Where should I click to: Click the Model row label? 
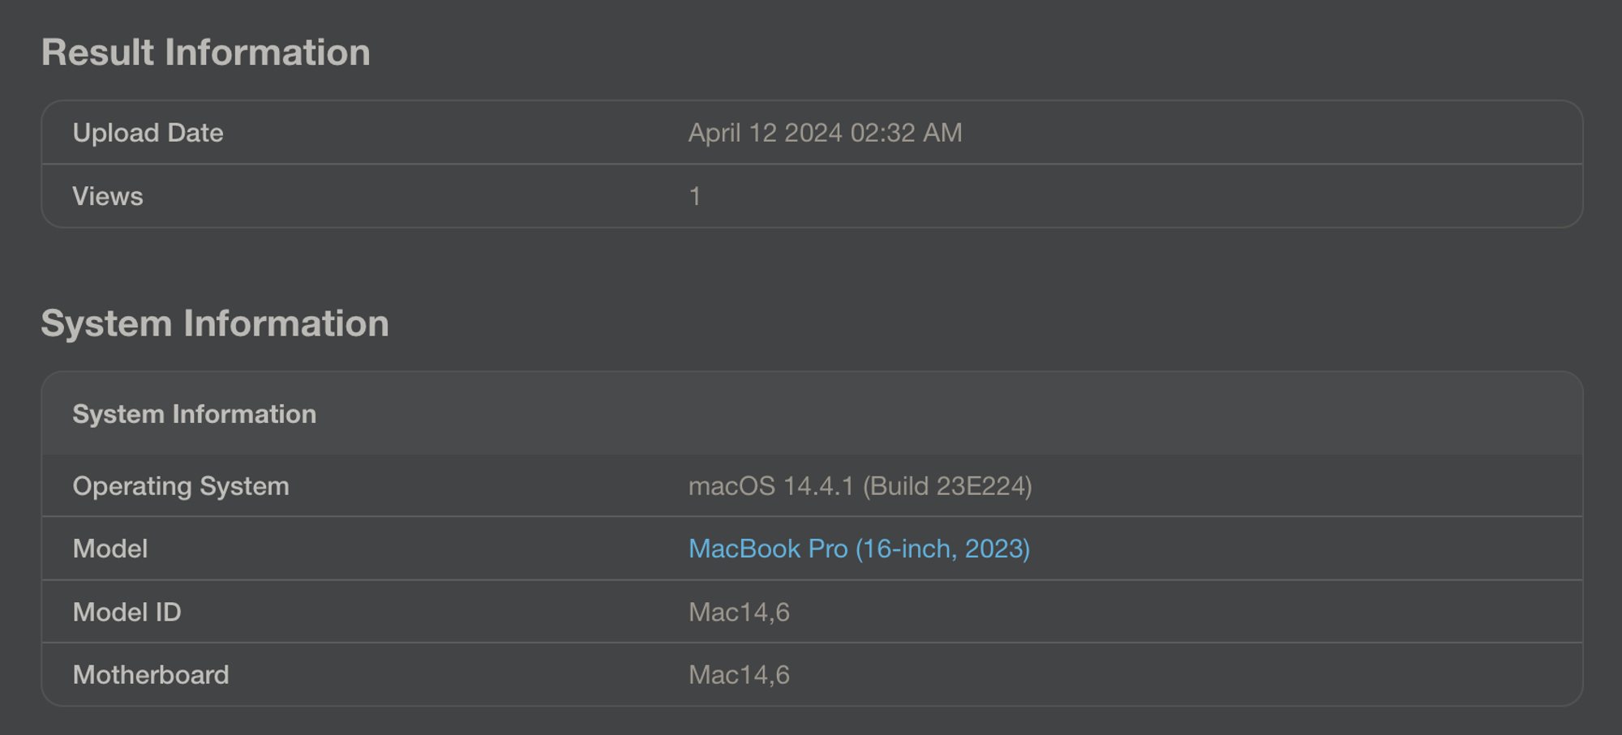click(110, 549)
